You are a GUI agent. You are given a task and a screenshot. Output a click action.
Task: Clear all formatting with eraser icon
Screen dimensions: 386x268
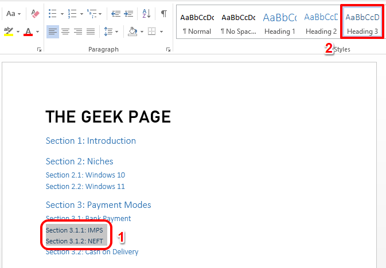point(35,14)
